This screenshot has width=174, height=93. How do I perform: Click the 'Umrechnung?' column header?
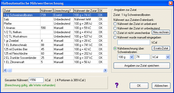[63, 11]
